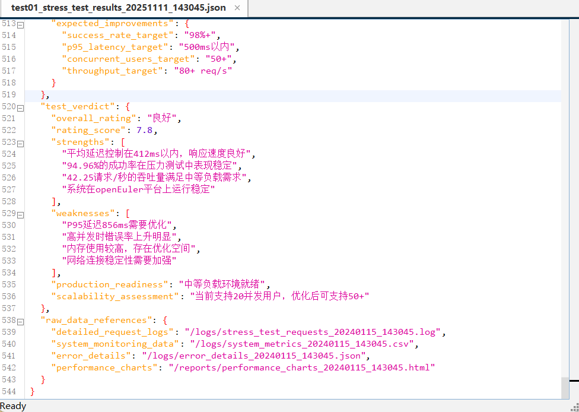Click the "scalability_assessment" key

[115, 296]
